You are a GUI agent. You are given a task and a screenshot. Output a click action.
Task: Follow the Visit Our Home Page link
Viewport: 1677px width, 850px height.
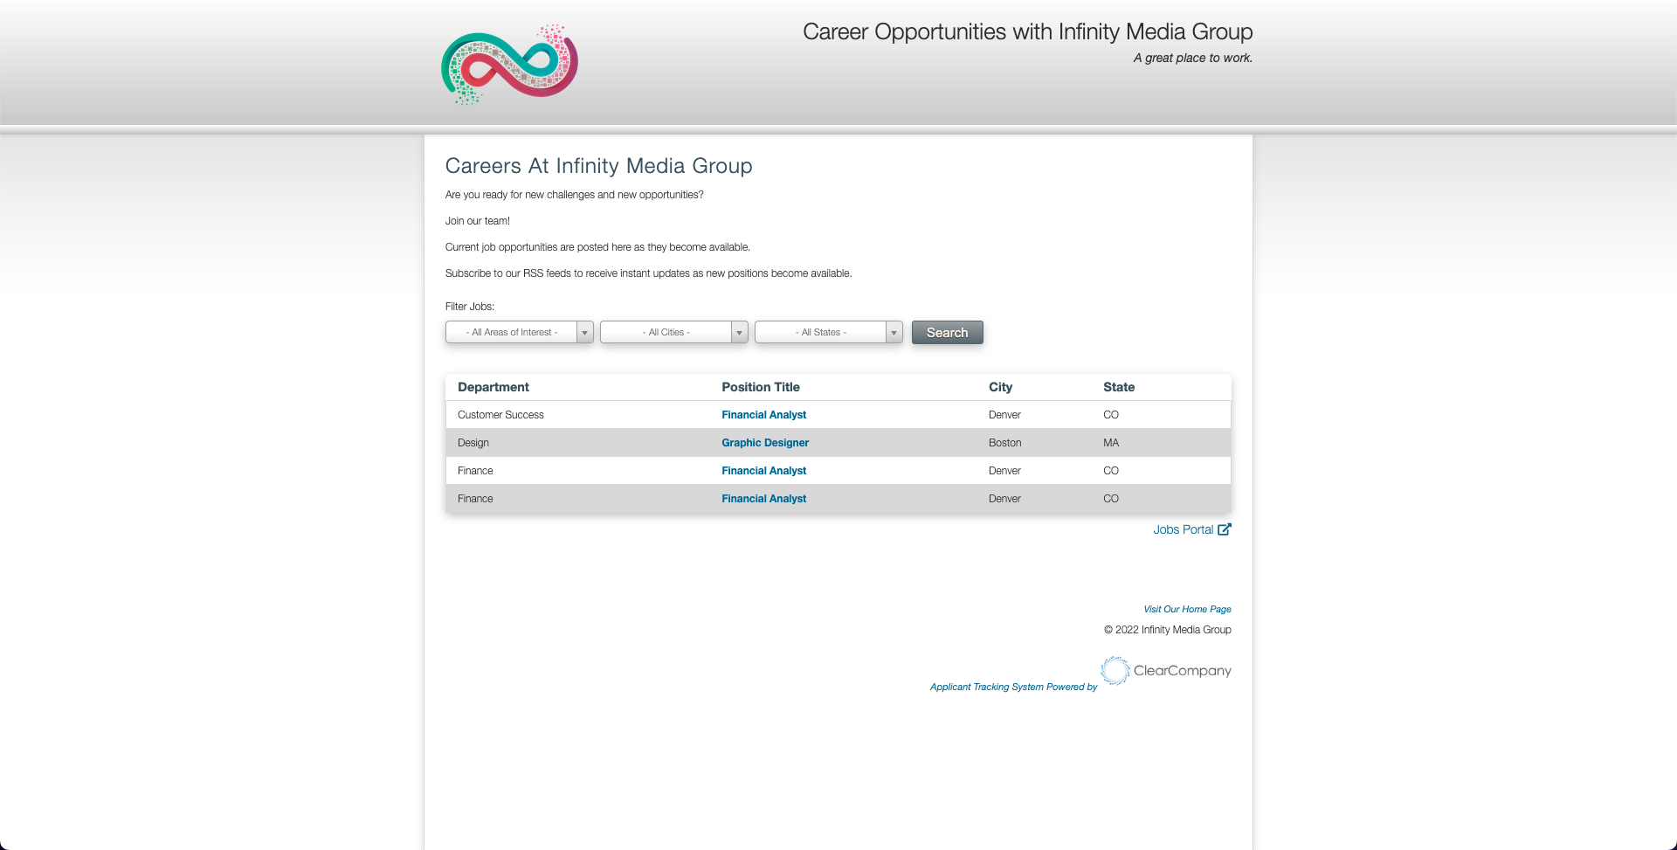tap(1187, 609)
